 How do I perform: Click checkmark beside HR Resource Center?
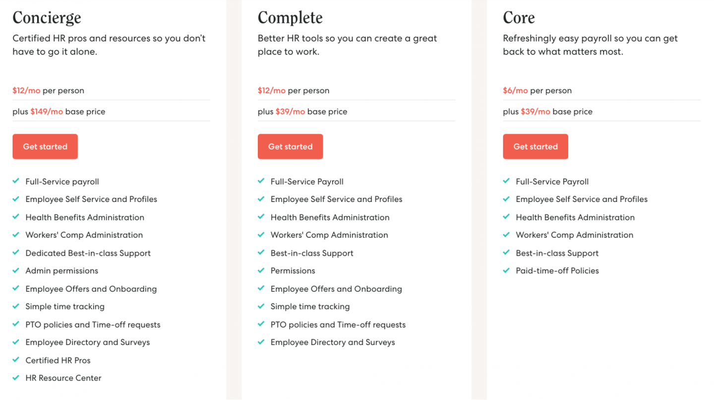click(x=16, y=378)
